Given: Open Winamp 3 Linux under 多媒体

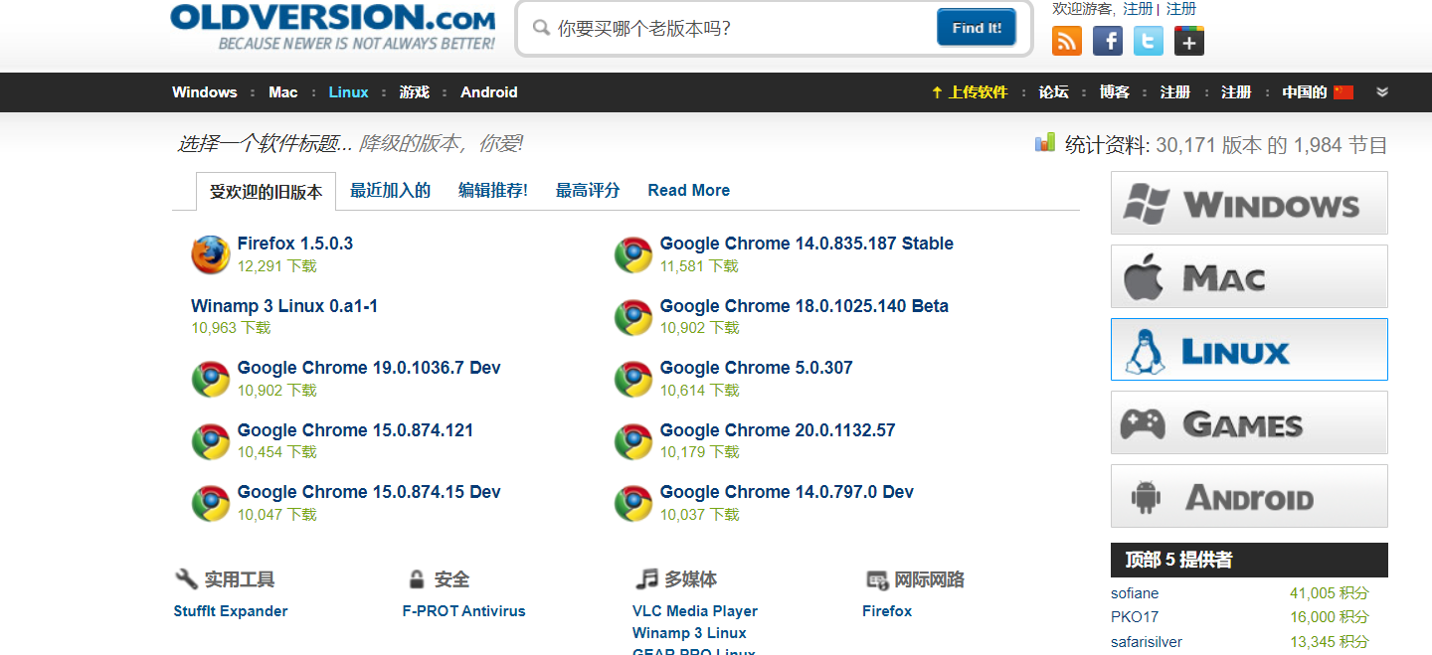Looking at the screenshot, I should coord(689,633).
